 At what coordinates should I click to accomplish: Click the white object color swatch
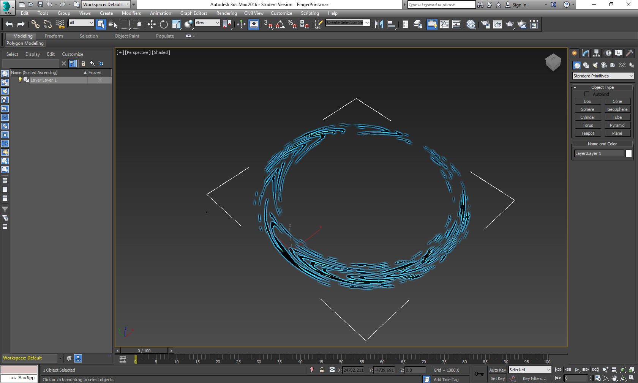629,153
